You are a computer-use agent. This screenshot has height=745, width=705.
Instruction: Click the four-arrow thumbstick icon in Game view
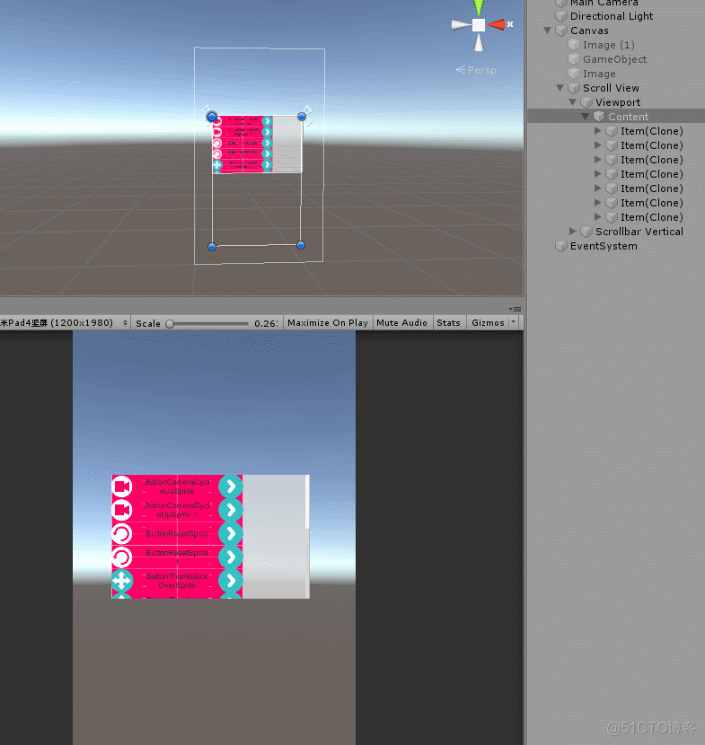122,580
